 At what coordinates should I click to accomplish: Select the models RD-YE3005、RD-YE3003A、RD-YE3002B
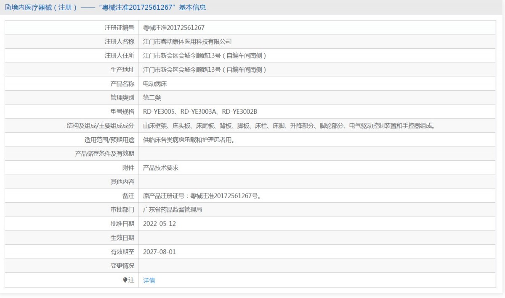click(x=200, y=112)
